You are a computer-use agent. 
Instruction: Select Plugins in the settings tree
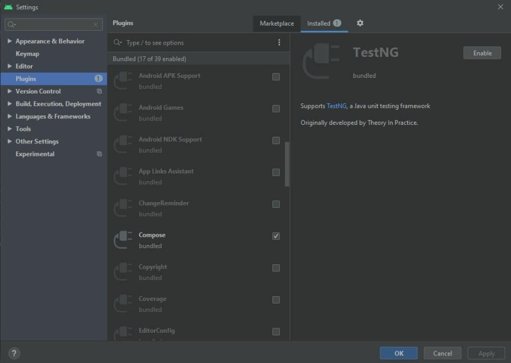coord(54,79)
